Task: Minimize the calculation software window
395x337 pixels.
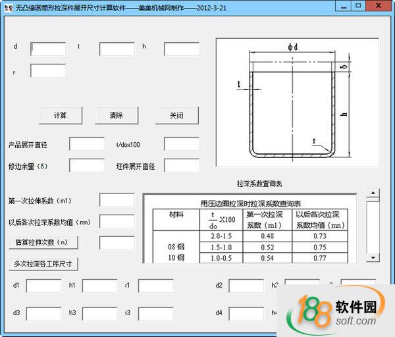Action: coord(343,6)
